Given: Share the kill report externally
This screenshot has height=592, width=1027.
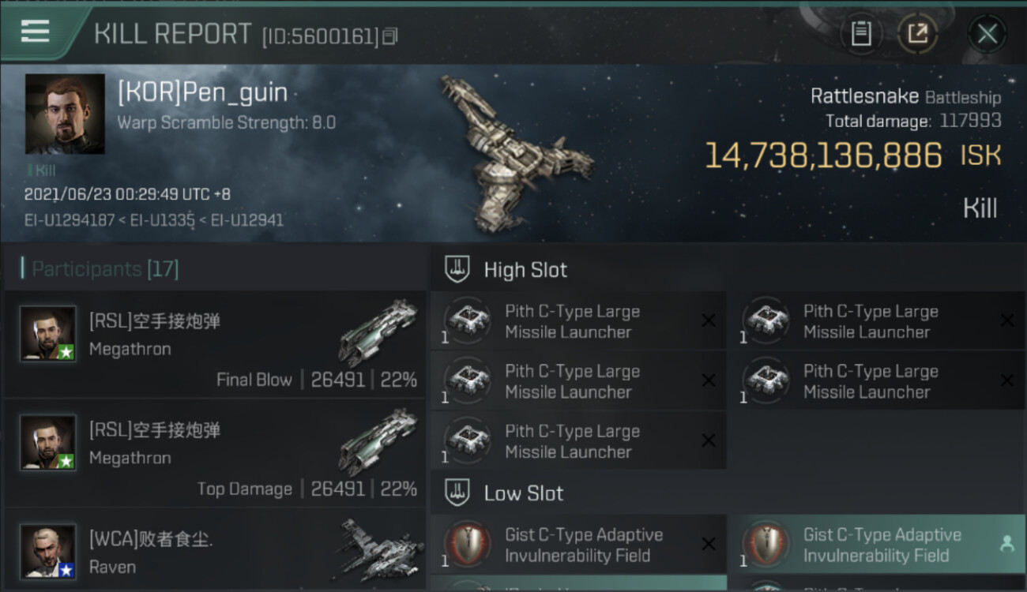Looking at the screenshot, I should click(917, 33).
